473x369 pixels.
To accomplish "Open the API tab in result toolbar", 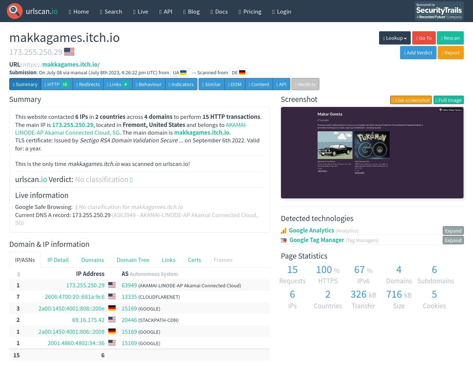I will point(281,84).
